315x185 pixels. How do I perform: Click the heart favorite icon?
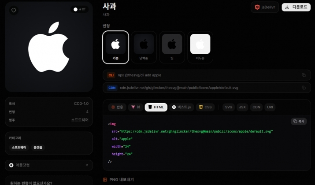click(x=14, y=10)
